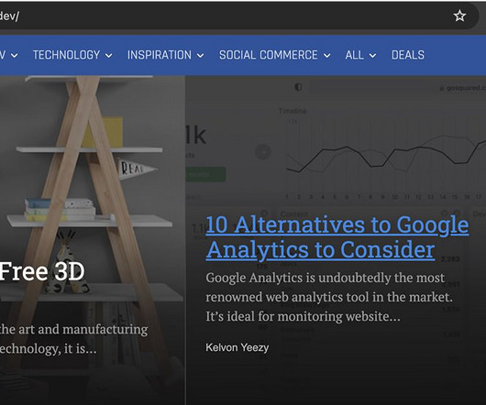This screenshot has width=486, height=405.
Task: Go to the Deals page
Action: pos(408,55)
